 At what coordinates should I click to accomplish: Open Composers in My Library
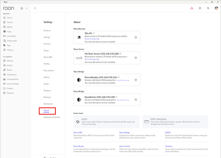10,75
